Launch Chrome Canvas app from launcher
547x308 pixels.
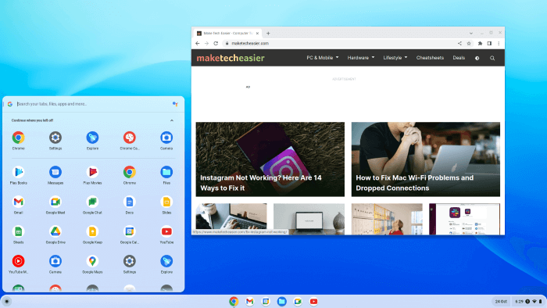tap(130, 138)
